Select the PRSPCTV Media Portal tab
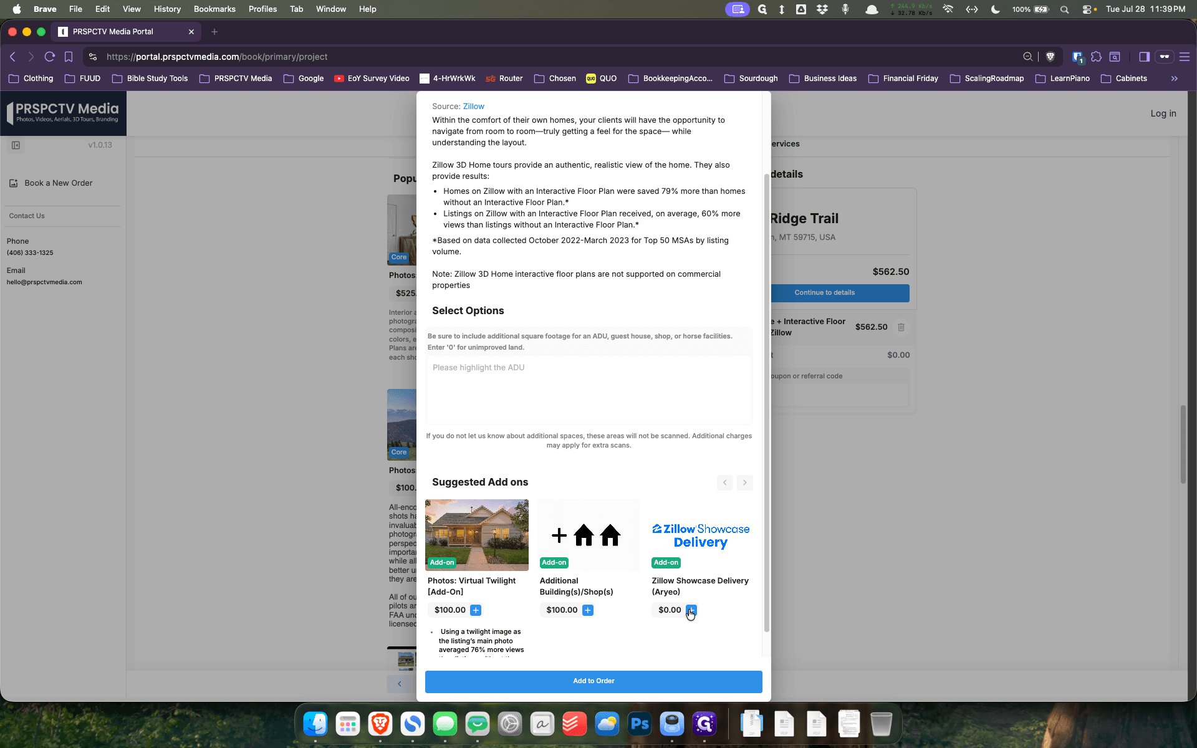This screenshot has width=1197, height=748. 127,32
